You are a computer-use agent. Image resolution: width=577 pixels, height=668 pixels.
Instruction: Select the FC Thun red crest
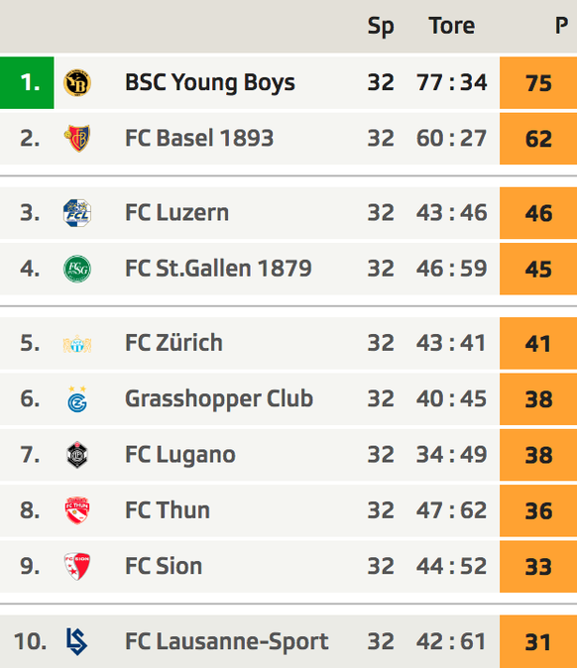pyautogui.click(x=77, y=510)
